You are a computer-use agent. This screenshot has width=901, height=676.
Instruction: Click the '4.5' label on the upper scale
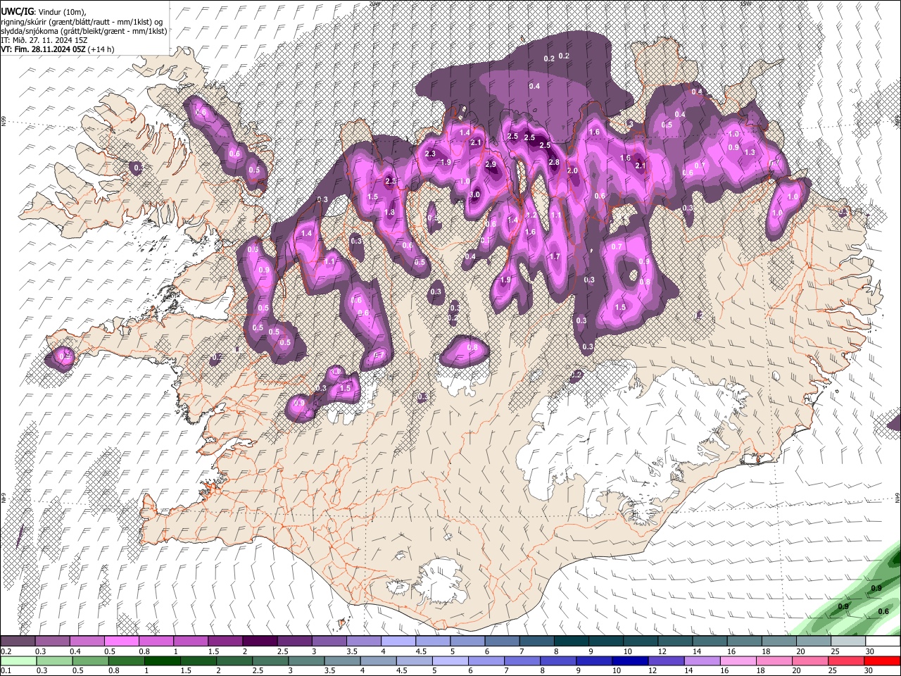[x=421, y=651]
